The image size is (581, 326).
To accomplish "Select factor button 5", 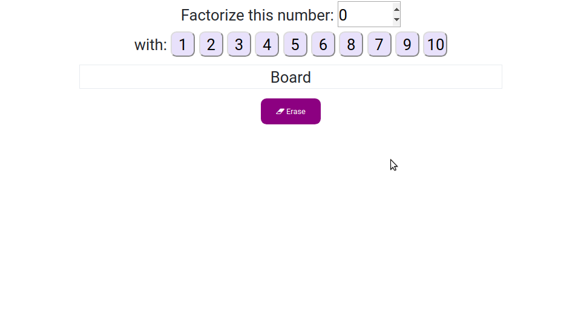I will pyautogui.click(x=295, y=44).
